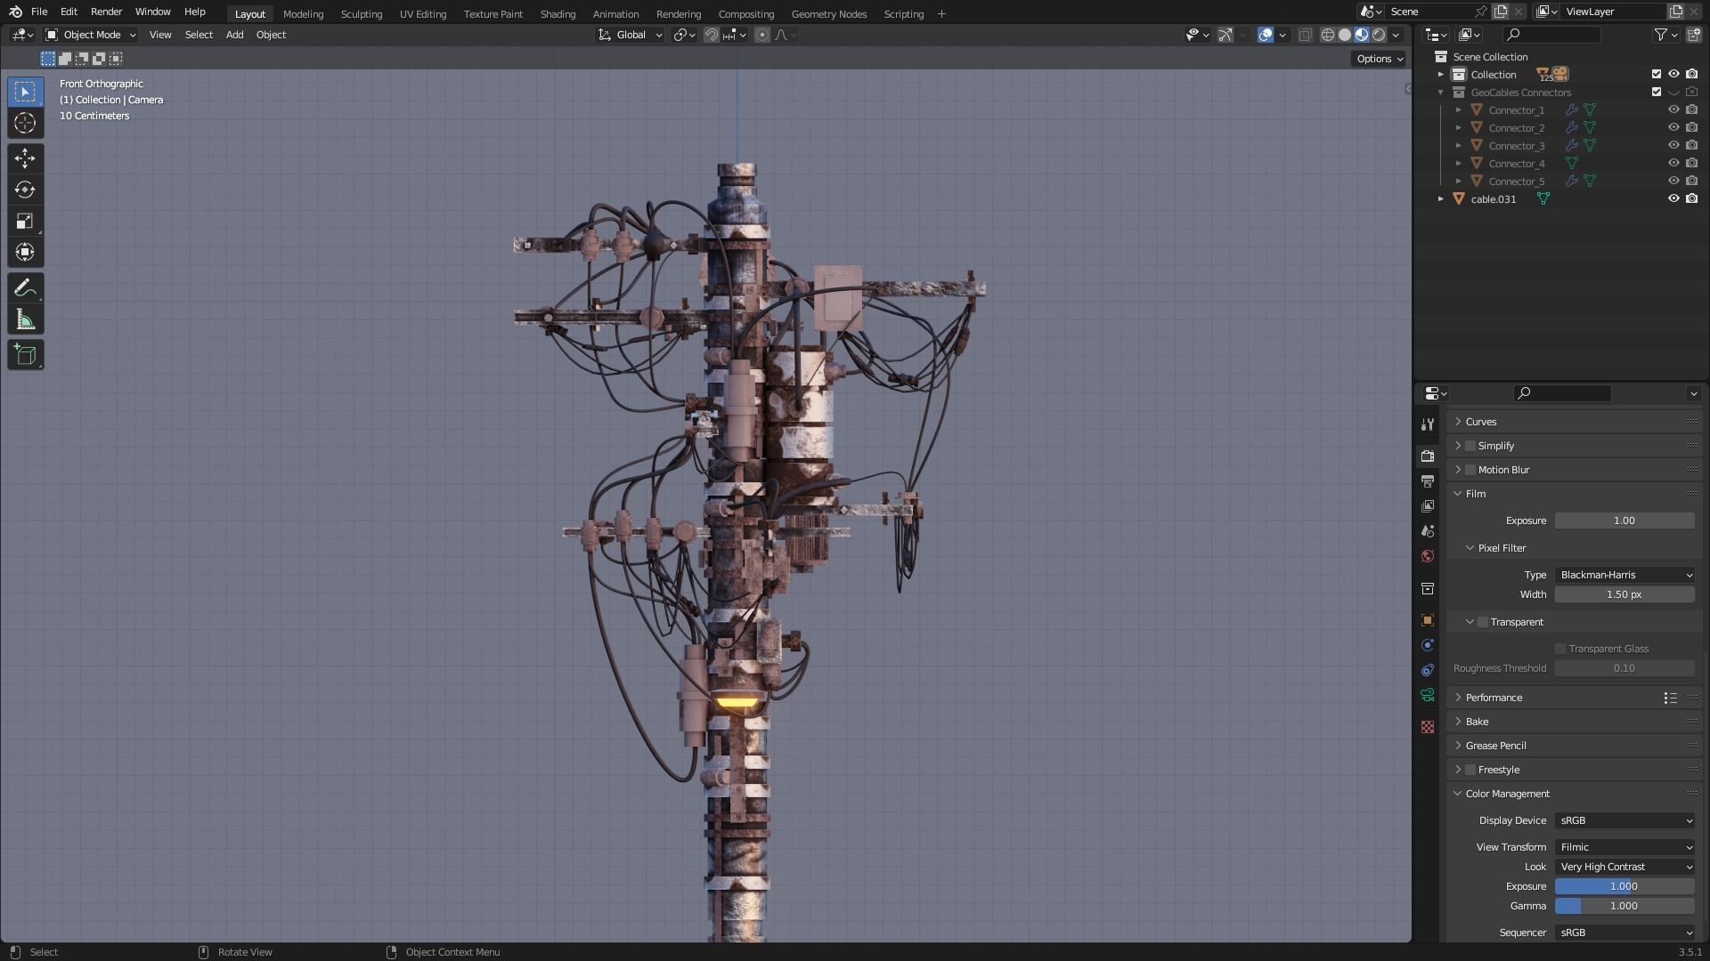Open the Output properties tab icon

pyautogui.click(x=1428, y=480)
